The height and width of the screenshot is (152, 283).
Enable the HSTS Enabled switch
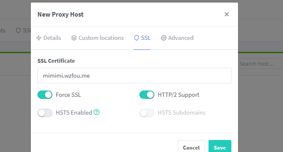point(45,113)
